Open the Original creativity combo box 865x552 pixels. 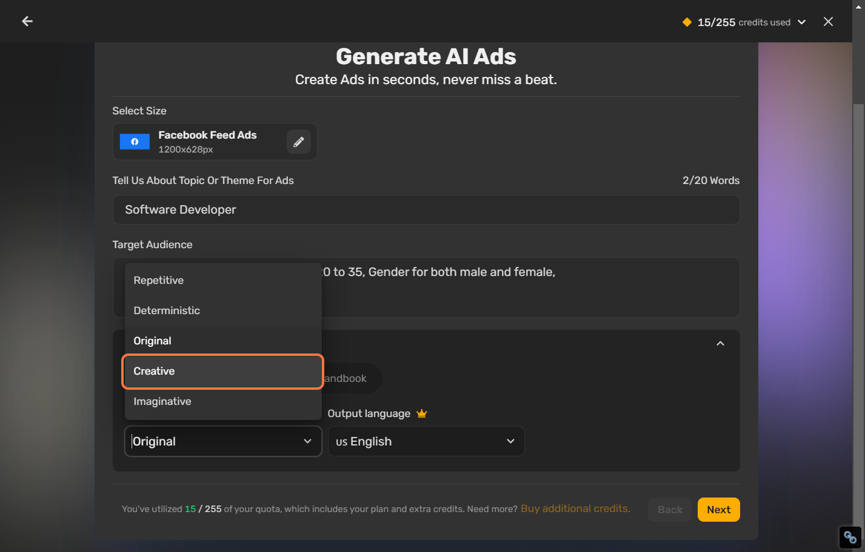[223, 441]
